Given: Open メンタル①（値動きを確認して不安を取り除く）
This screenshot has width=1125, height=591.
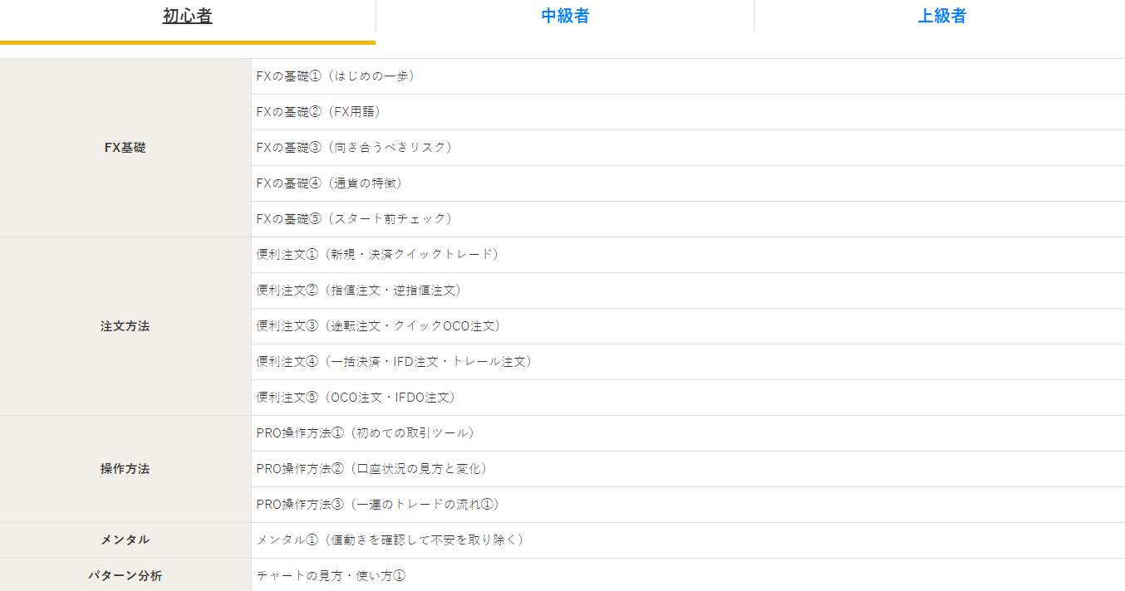Looking at the screenshot, I should coord(390,540).
